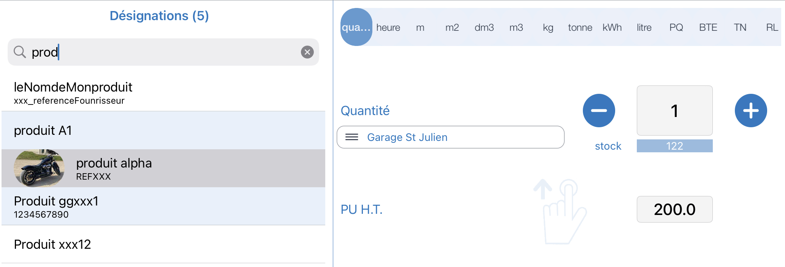The image size is (785, 267).
Task: Edit the PU H.T. price 200.0 field
Action: 674,209
